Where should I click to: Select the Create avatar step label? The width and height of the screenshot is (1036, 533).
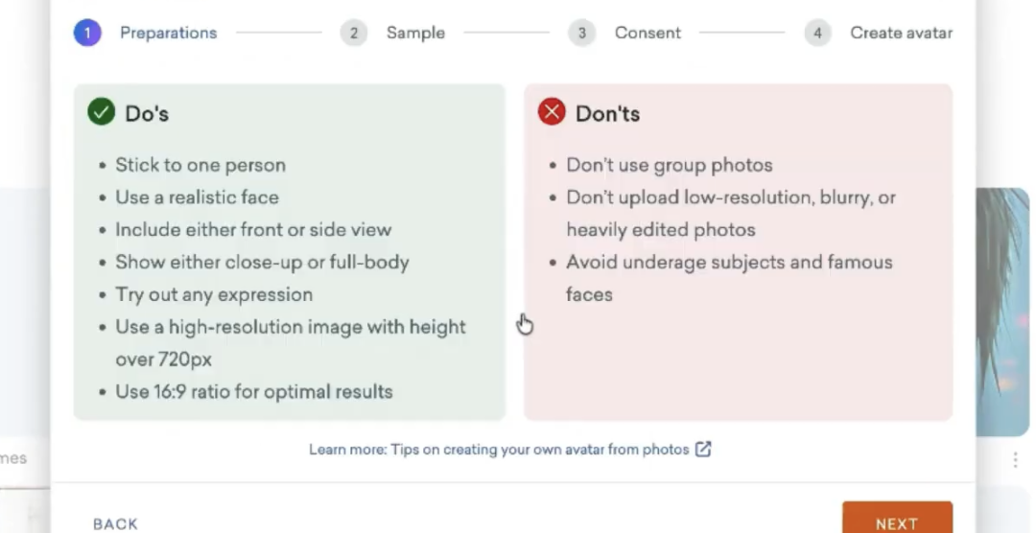coord(901,33)
